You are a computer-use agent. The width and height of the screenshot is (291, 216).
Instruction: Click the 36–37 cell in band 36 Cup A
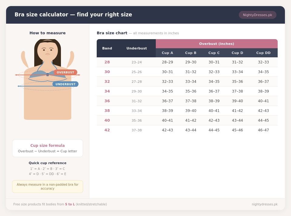(x=167, y=101)
